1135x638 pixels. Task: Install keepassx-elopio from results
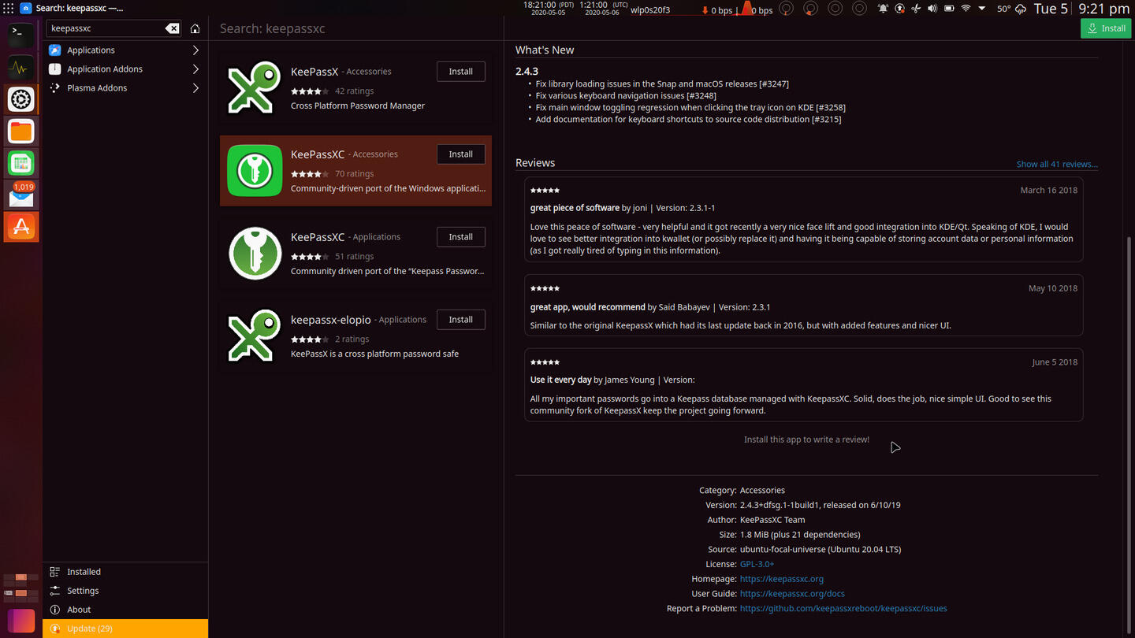461,320
